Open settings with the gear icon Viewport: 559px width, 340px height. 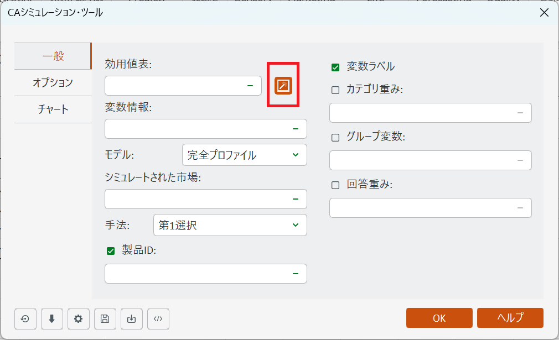point(79,318)
